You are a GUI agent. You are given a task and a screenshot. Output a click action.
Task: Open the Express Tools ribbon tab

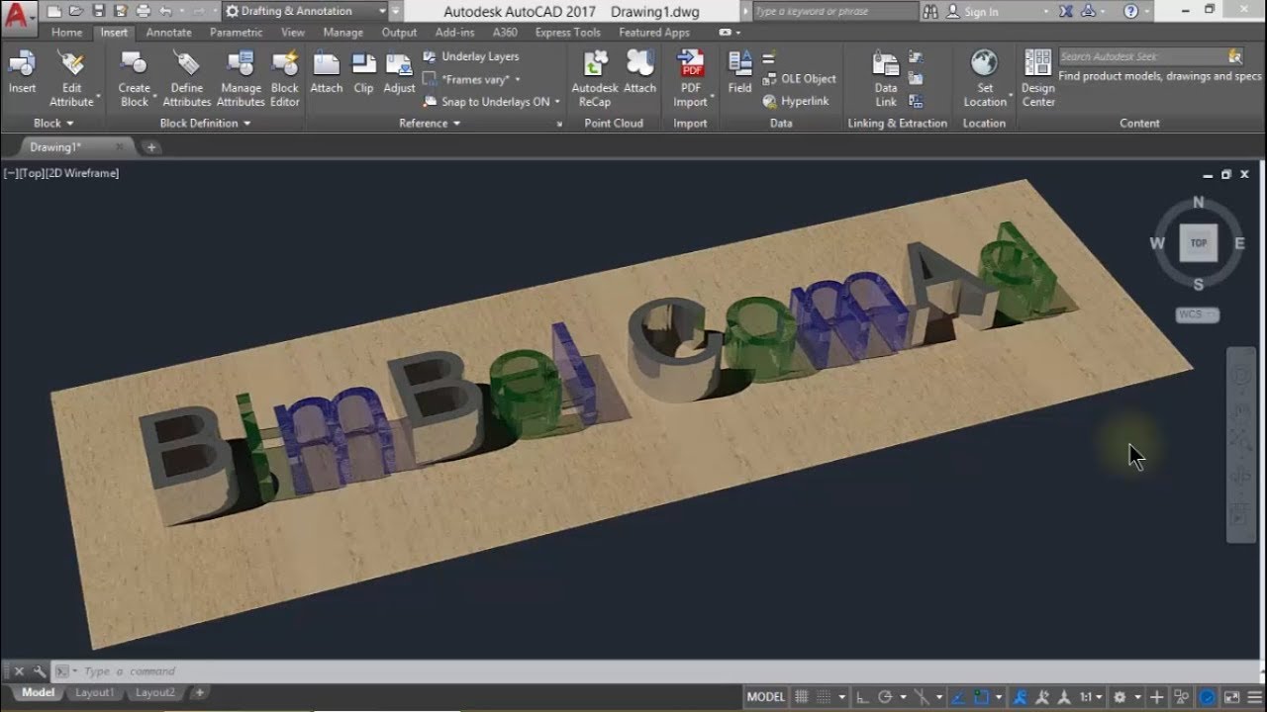tap(567, 33)
